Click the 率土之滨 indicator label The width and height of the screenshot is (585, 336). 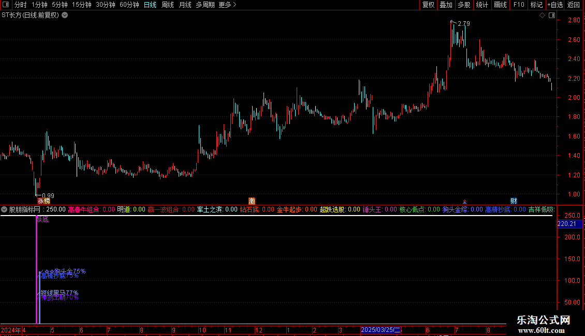coord(209,210)
